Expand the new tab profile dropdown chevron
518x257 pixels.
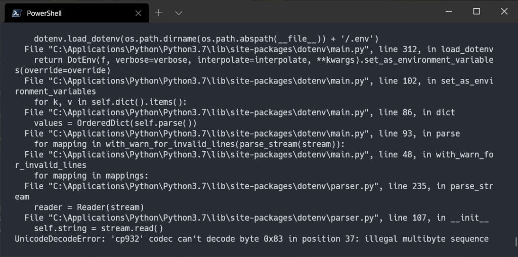coord(179,13)
